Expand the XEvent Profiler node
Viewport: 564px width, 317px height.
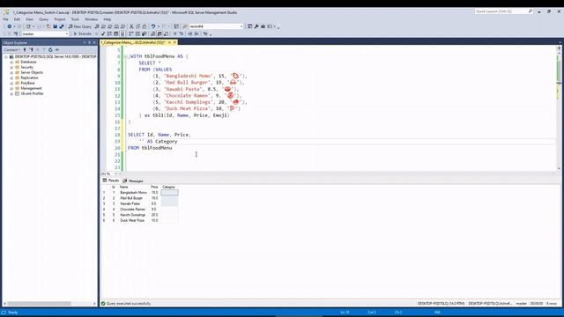pos(11,93)
